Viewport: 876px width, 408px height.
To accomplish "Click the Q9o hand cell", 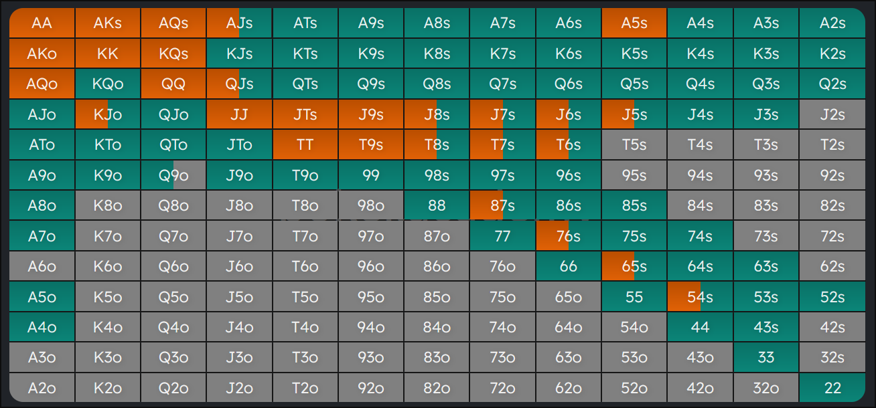I will click(x=173, y=175).
